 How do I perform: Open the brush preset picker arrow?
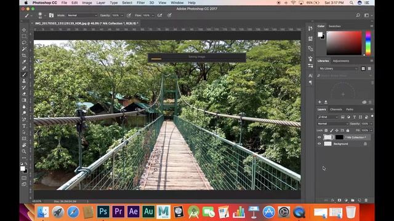[45, 15]
